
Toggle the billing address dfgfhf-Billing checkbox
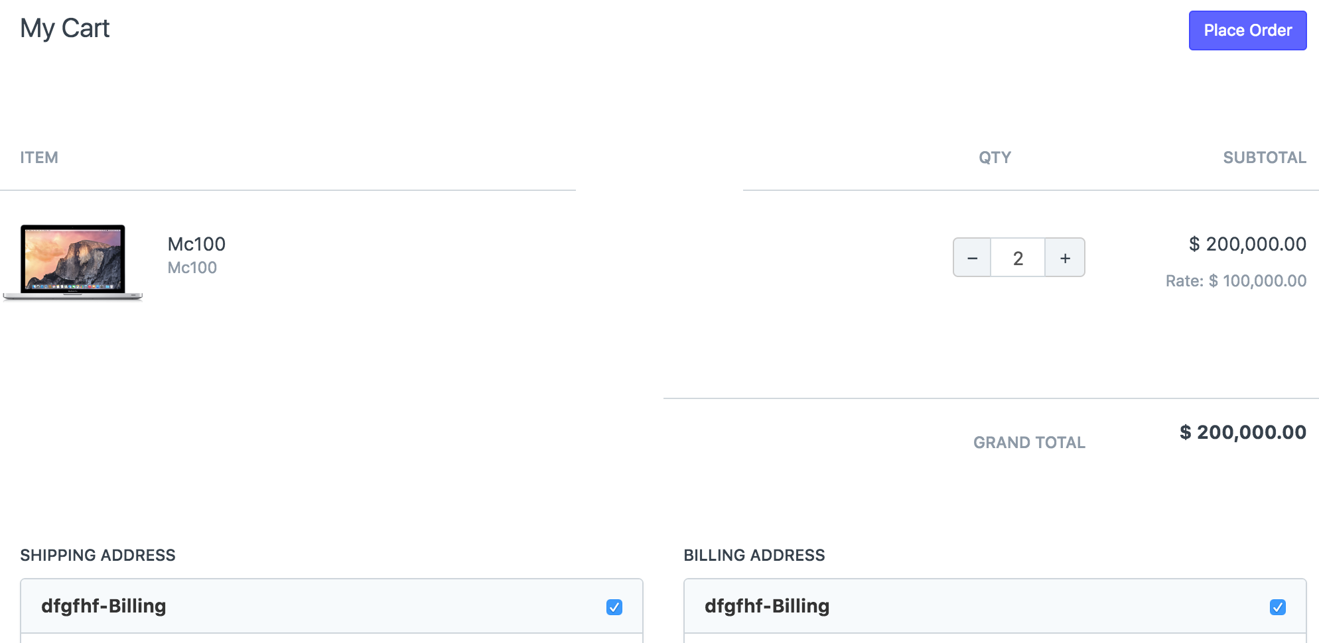1277,607
